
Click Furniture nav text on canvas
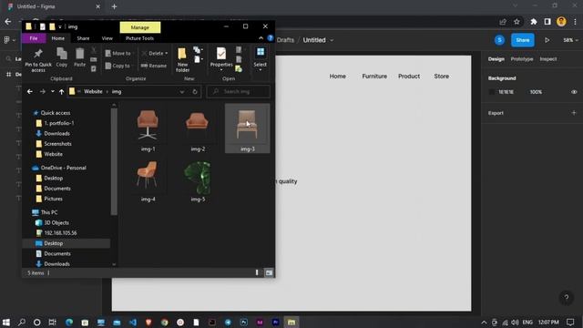tap(374, 76)
